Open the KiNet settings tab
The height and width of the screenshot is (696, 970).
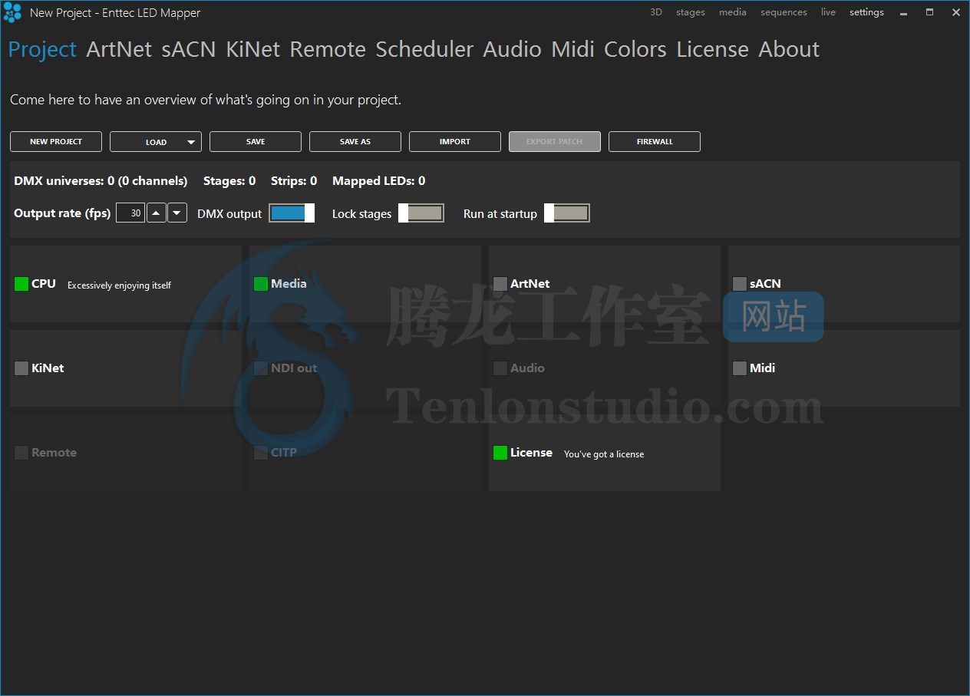(253, 49)
